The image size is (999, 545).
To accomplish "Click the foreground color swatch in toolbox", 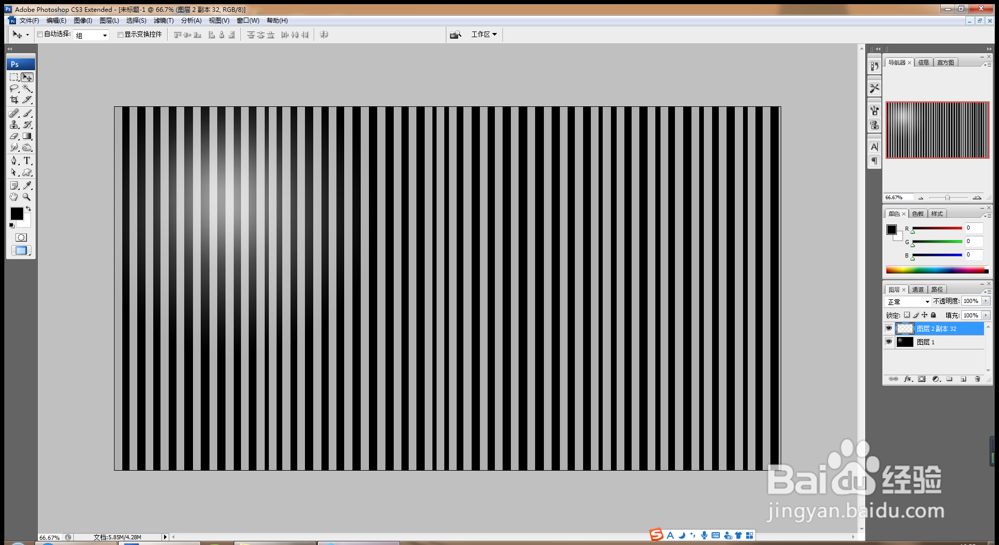I will coord(17,214).
